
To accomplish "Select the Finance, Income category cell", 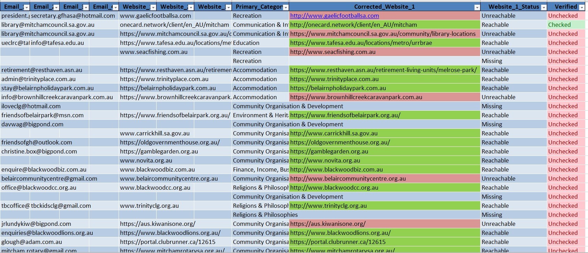I will click(x=261, y=169).
